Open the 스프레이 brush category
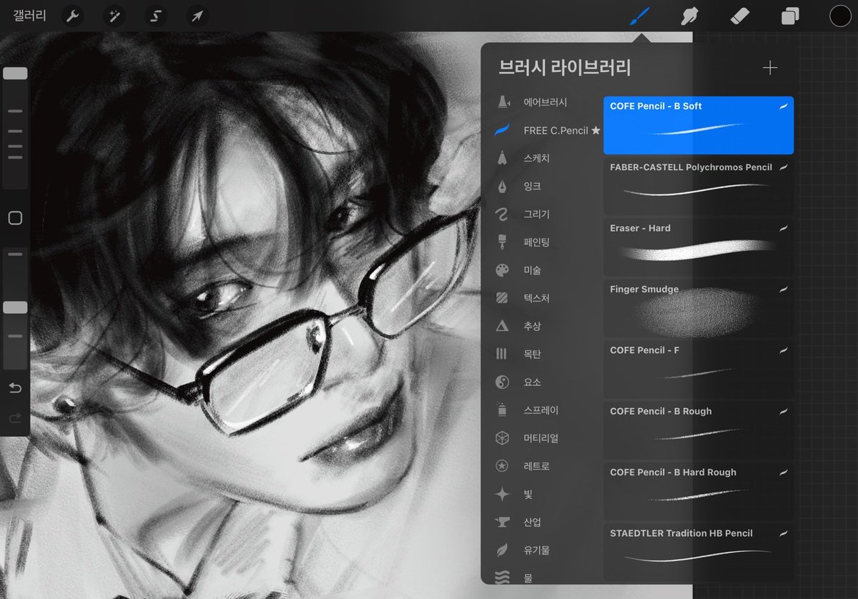 [x=542, y=410]
